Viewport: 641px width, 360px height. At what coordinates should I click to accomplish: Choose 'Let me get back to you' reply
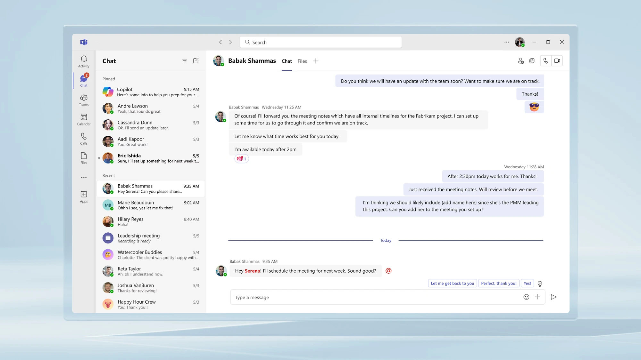[x=452, y=283]
